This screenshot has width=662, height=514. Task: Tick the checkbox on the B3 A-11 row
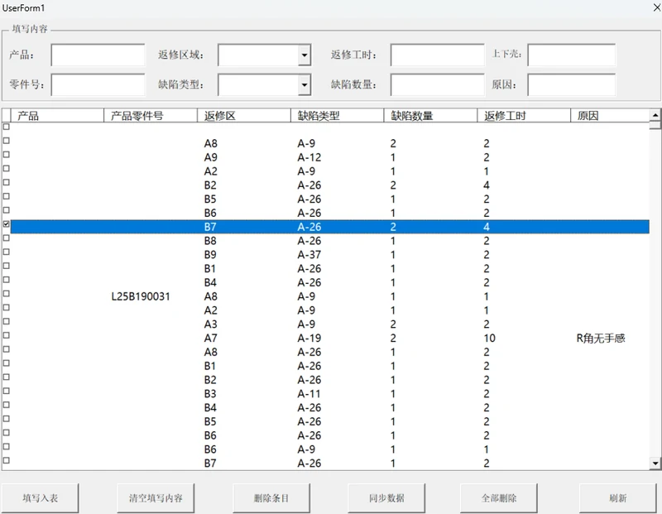pyautogui.click(x=7, y=392)
